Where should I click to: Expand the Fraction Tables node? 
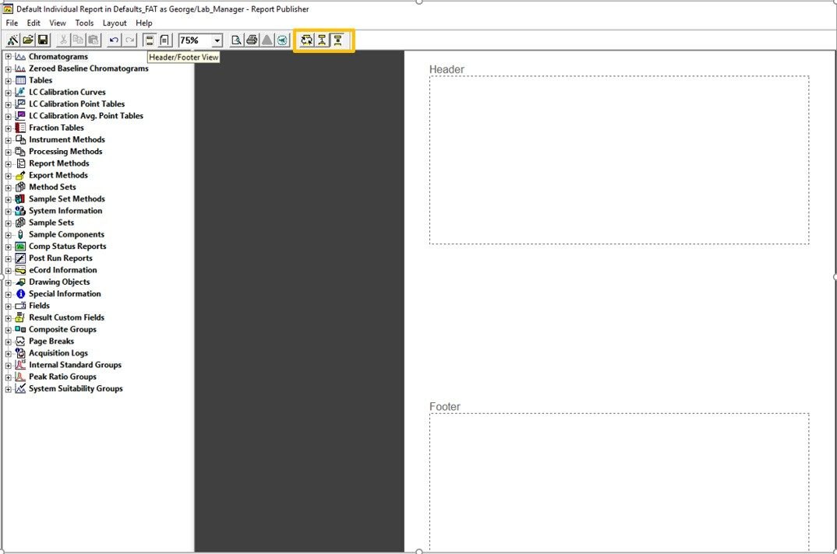click(8, 128)
